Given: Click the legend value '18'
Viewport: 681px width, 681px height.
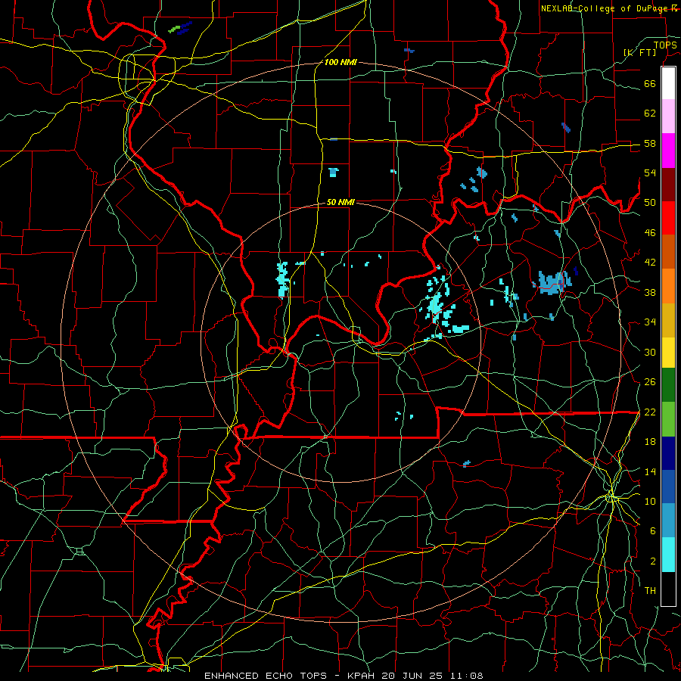Looking at the screenshot, I should [650, 442].
